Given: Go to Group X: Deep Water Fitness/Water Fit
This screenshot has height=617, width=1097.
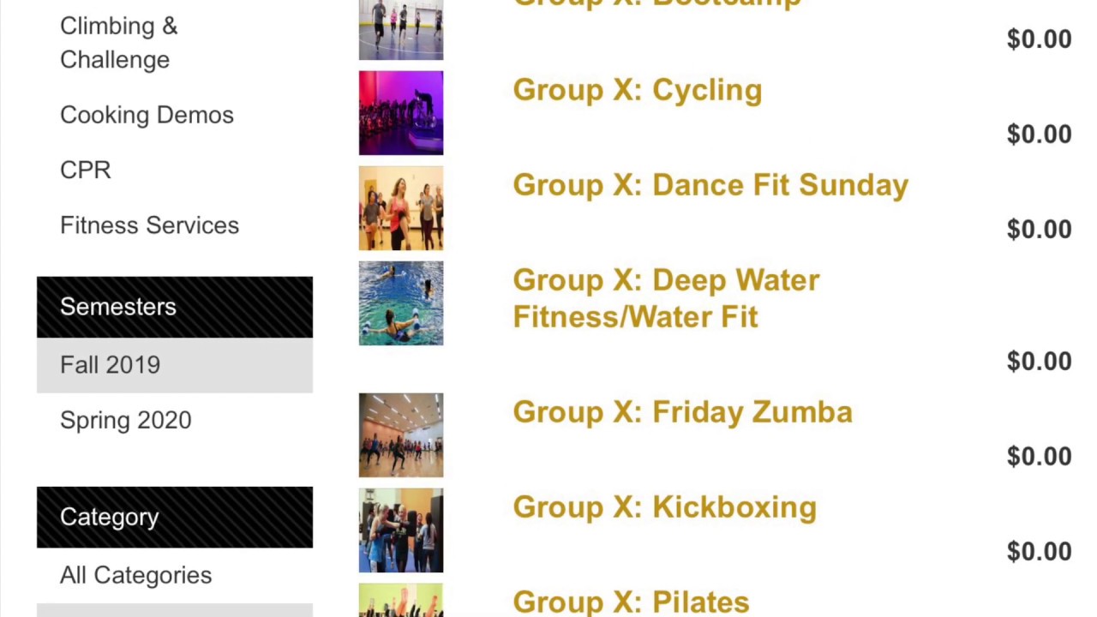Looking at the screenshot, I should 665,298.
